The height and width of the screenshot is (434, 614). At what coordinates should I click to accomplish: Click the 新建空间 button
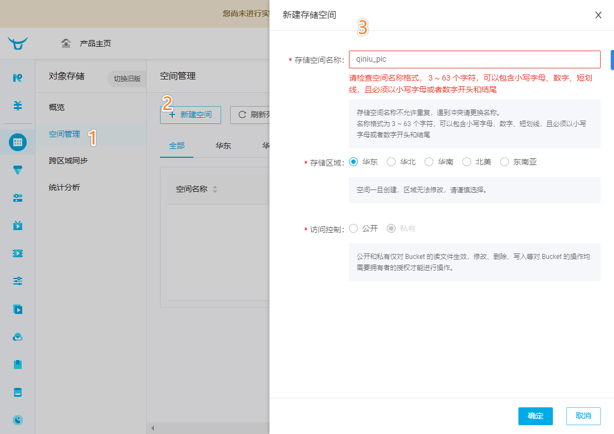190,115
